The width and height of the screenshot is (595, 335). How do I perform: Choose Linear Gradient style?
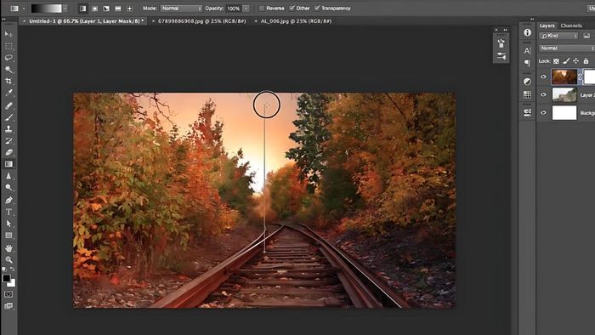(x=82, y=8)
